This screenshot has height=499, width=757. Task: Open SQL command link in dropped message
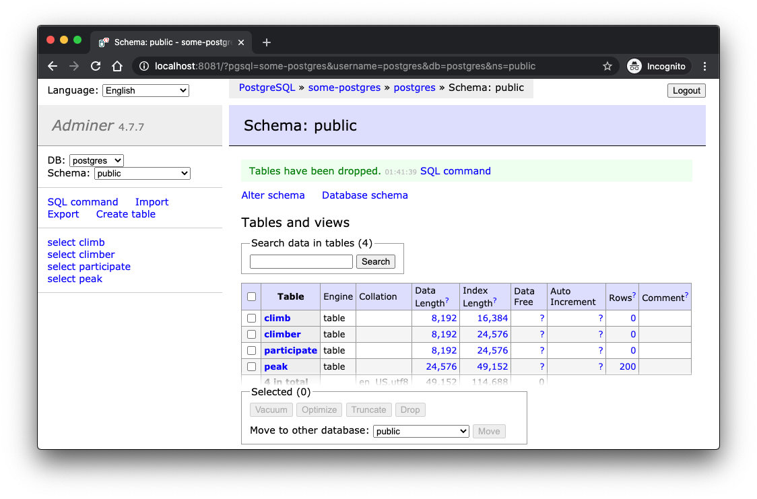point(455,171)
